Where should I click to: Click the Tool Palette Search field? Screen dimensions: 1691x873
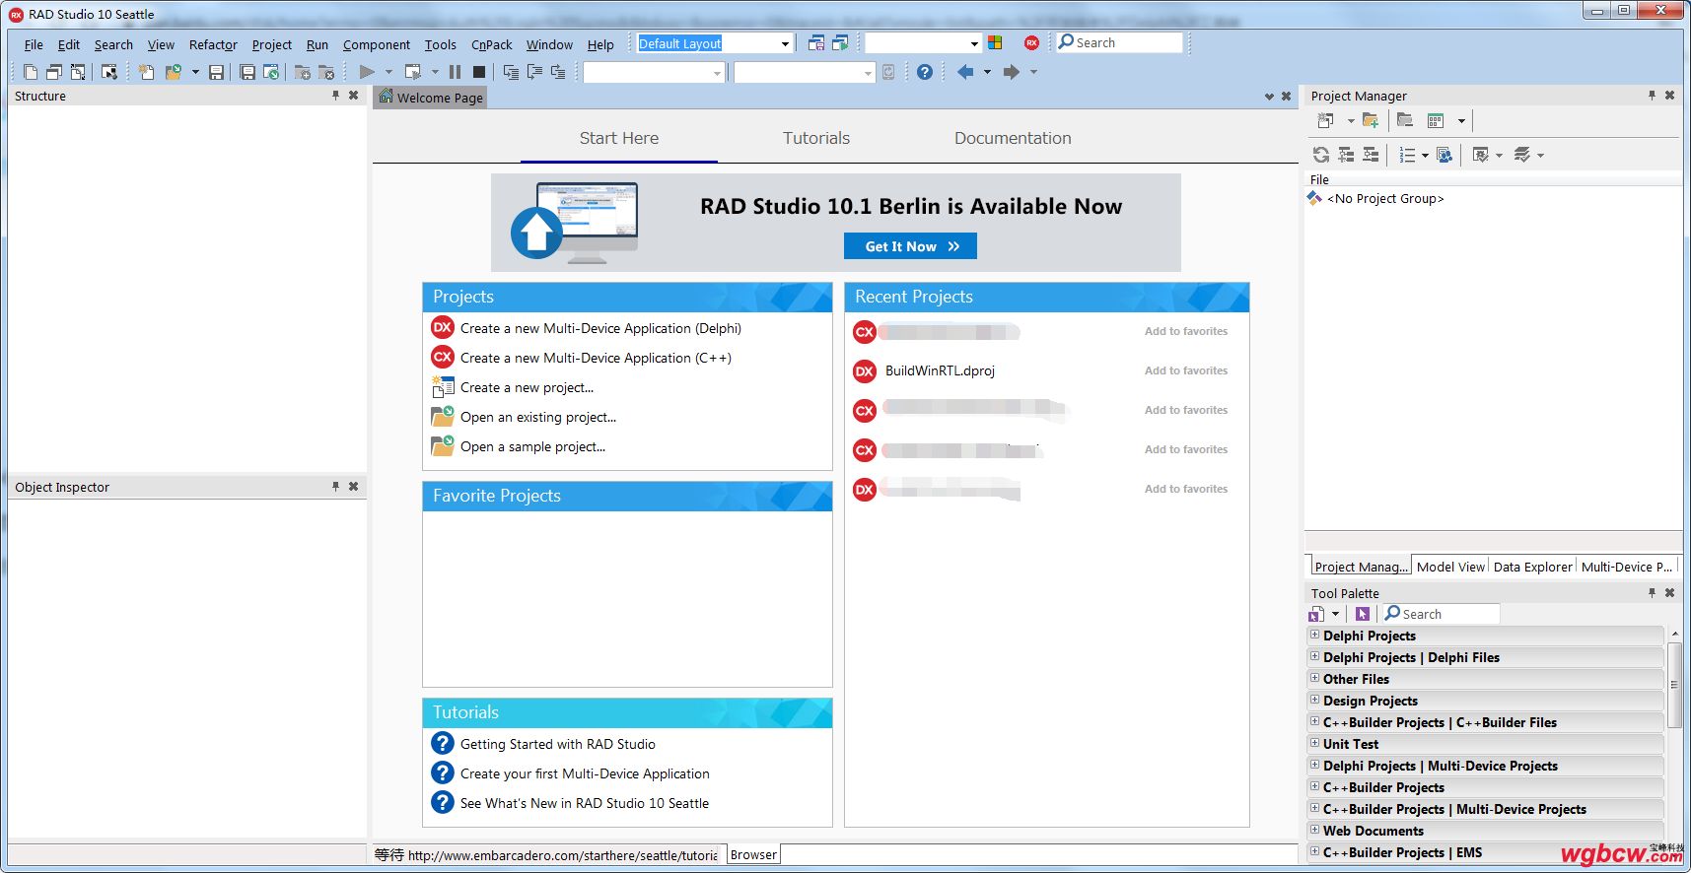pyautogui.click(x=1442, y=614)
